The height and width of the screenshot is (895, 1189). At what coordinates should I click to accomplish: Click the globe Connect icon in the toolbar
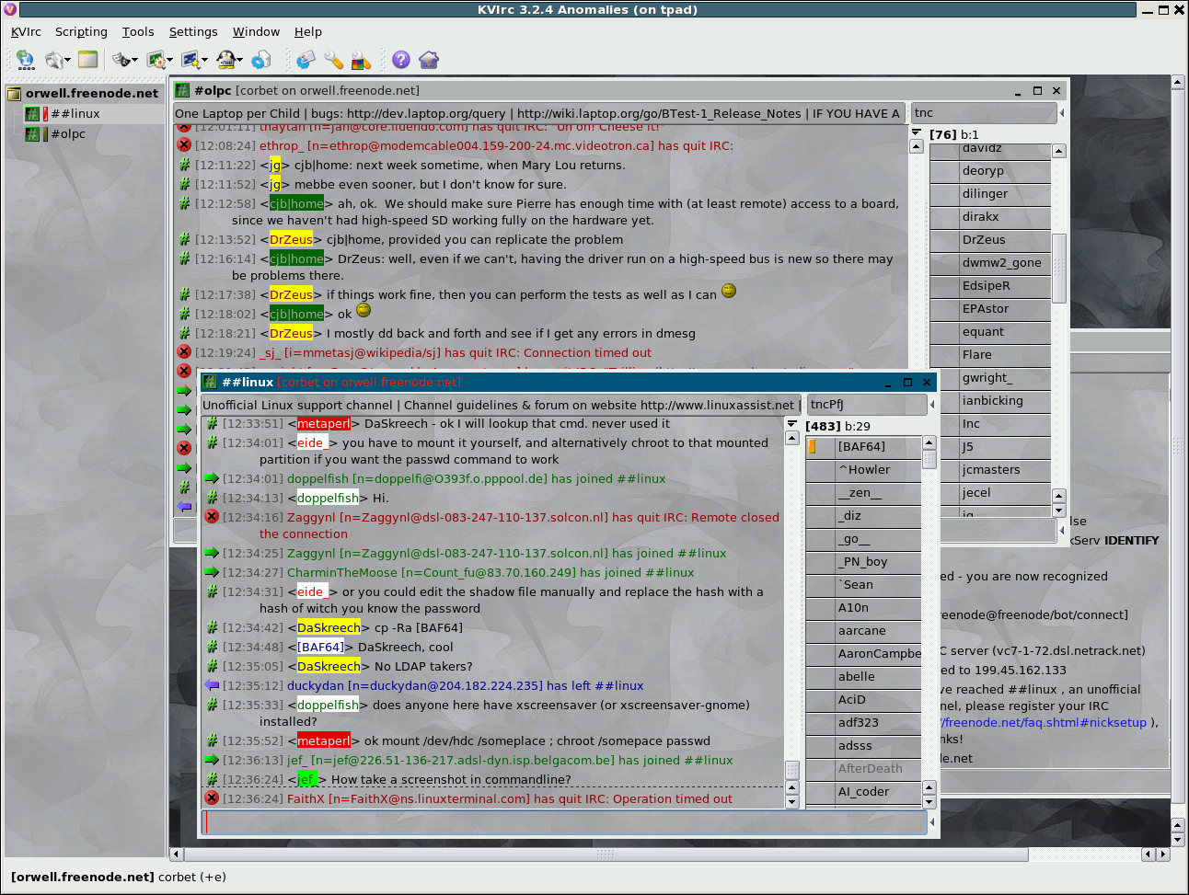click(26, 60)
